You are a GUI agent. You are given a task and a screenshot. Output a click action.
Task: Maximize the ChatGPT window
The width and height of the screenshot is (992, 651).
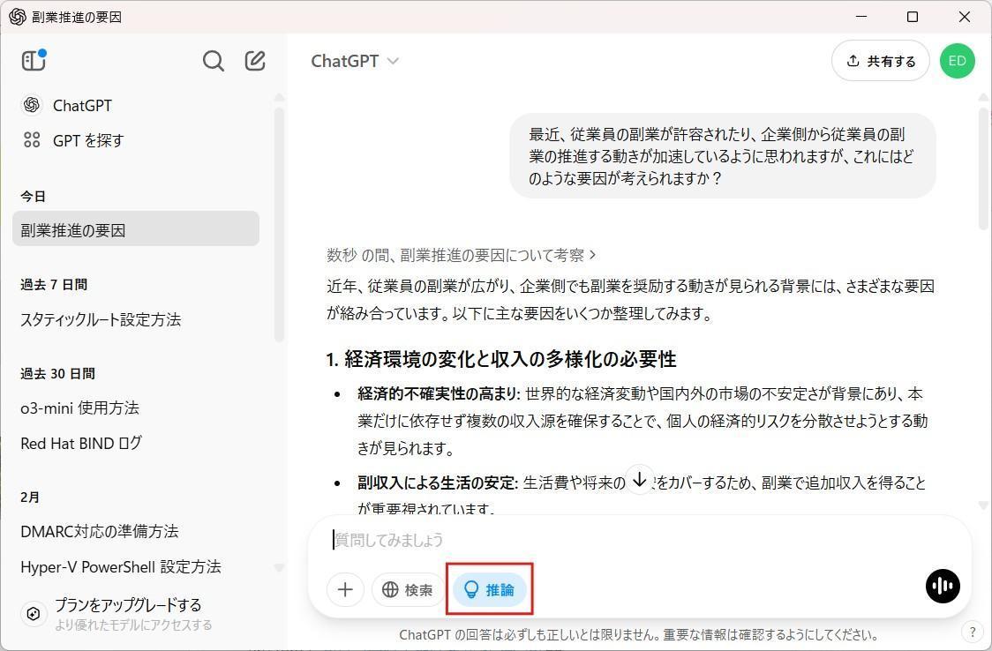pyautogui.click(x=913, y=17)
